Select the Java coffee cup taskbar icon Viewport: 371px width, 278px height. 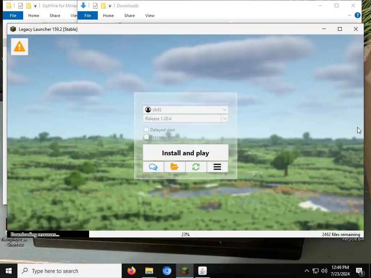click(202, 271)
